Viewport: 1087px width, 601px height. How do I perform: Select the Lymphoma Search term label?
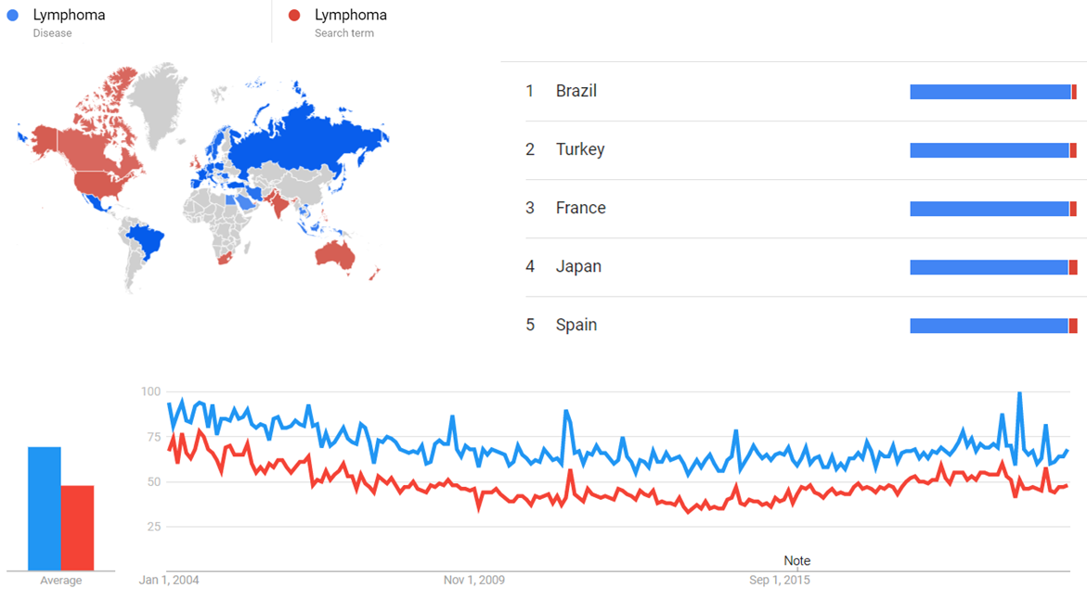click(350, 15)
